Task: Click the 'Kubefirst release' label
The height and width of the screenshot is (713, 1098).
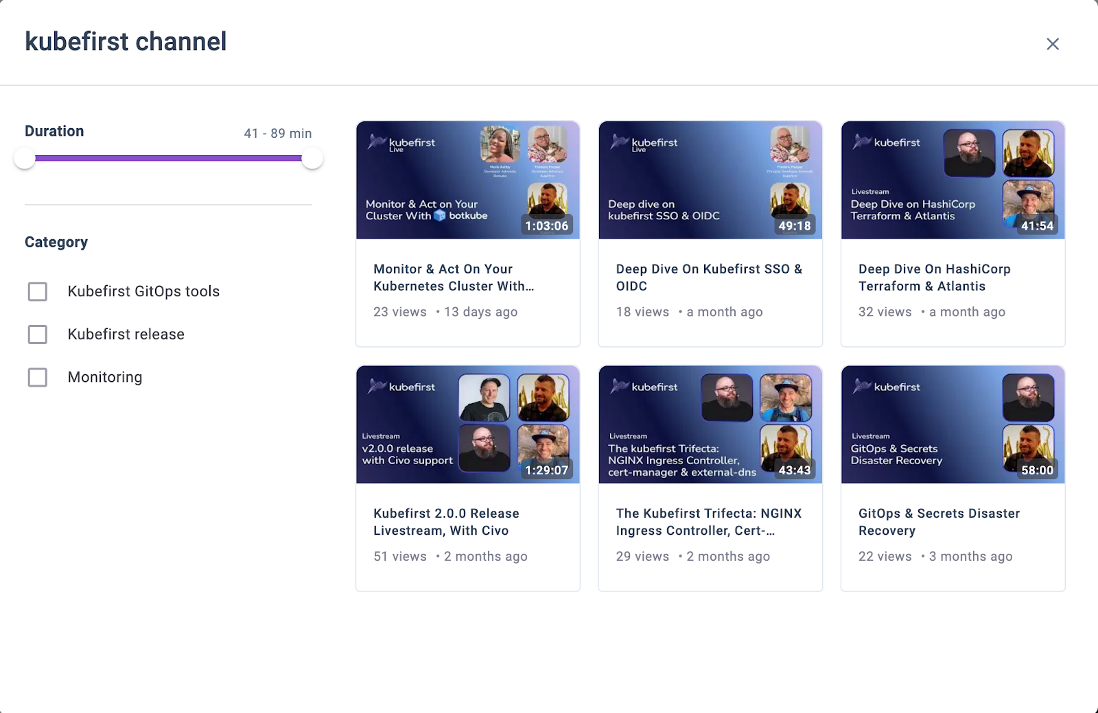Action: coord(126,335)
